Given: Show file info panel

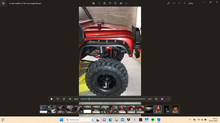Looking at the screenshot, I should coord(115,3).
